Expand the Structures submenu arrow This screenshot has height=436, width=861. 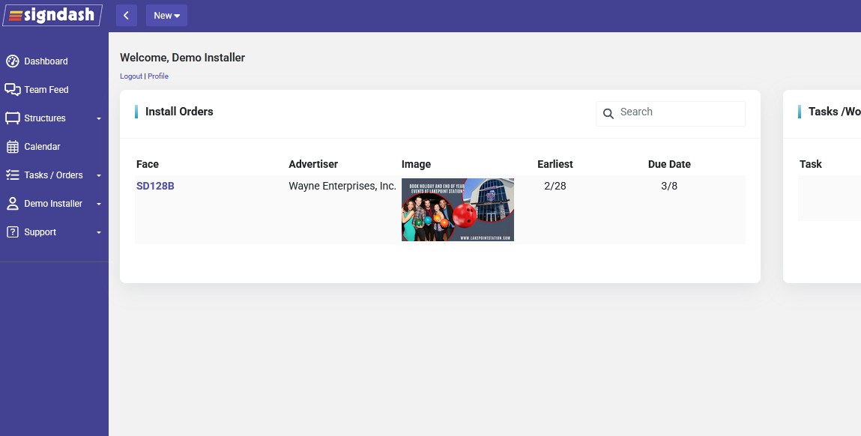coord(99,119)
